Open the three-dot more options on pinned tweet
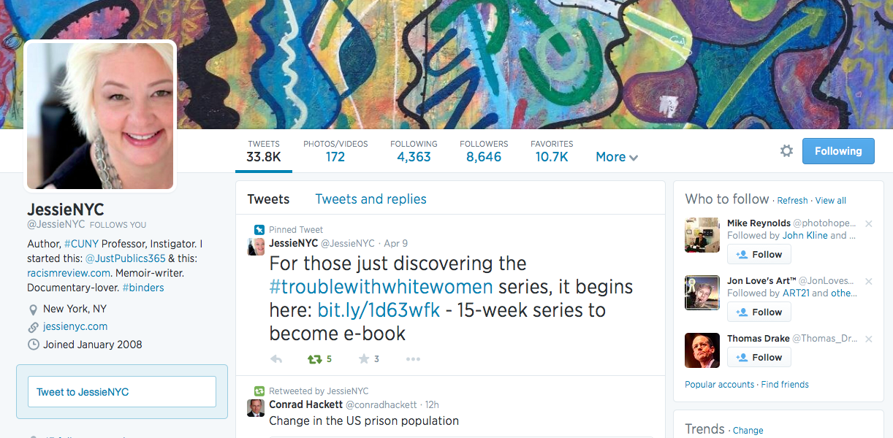Viewport: 893px width, 438px height. click(413, 359)
